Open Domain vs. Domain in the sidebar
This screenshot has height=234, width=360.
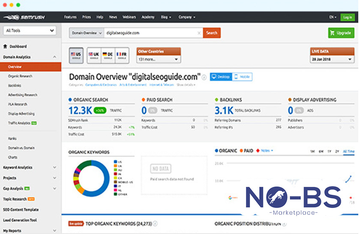pos(21,148)
